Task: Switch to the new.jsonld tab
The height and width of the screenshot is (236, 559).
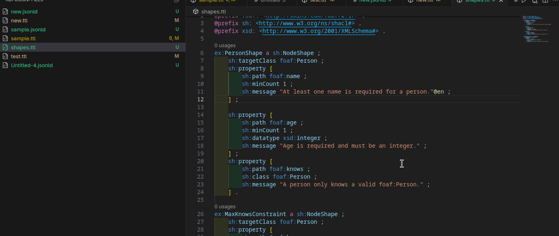Action: click(374, 2)
